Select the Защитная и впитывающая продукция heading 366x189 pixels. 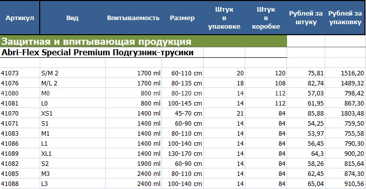click(143, 42)
